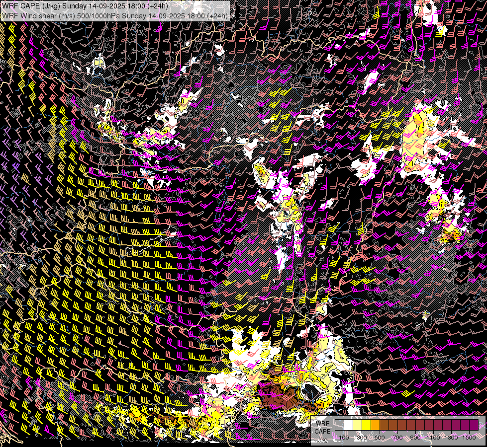Click the 300 legend value

click(362, 438)
